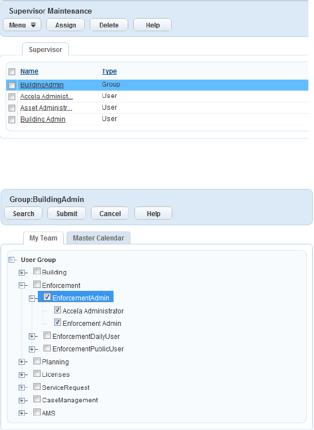Collapse the User Group root node
The height and width of the screenshot is (430, 314).
coord(11,260)
